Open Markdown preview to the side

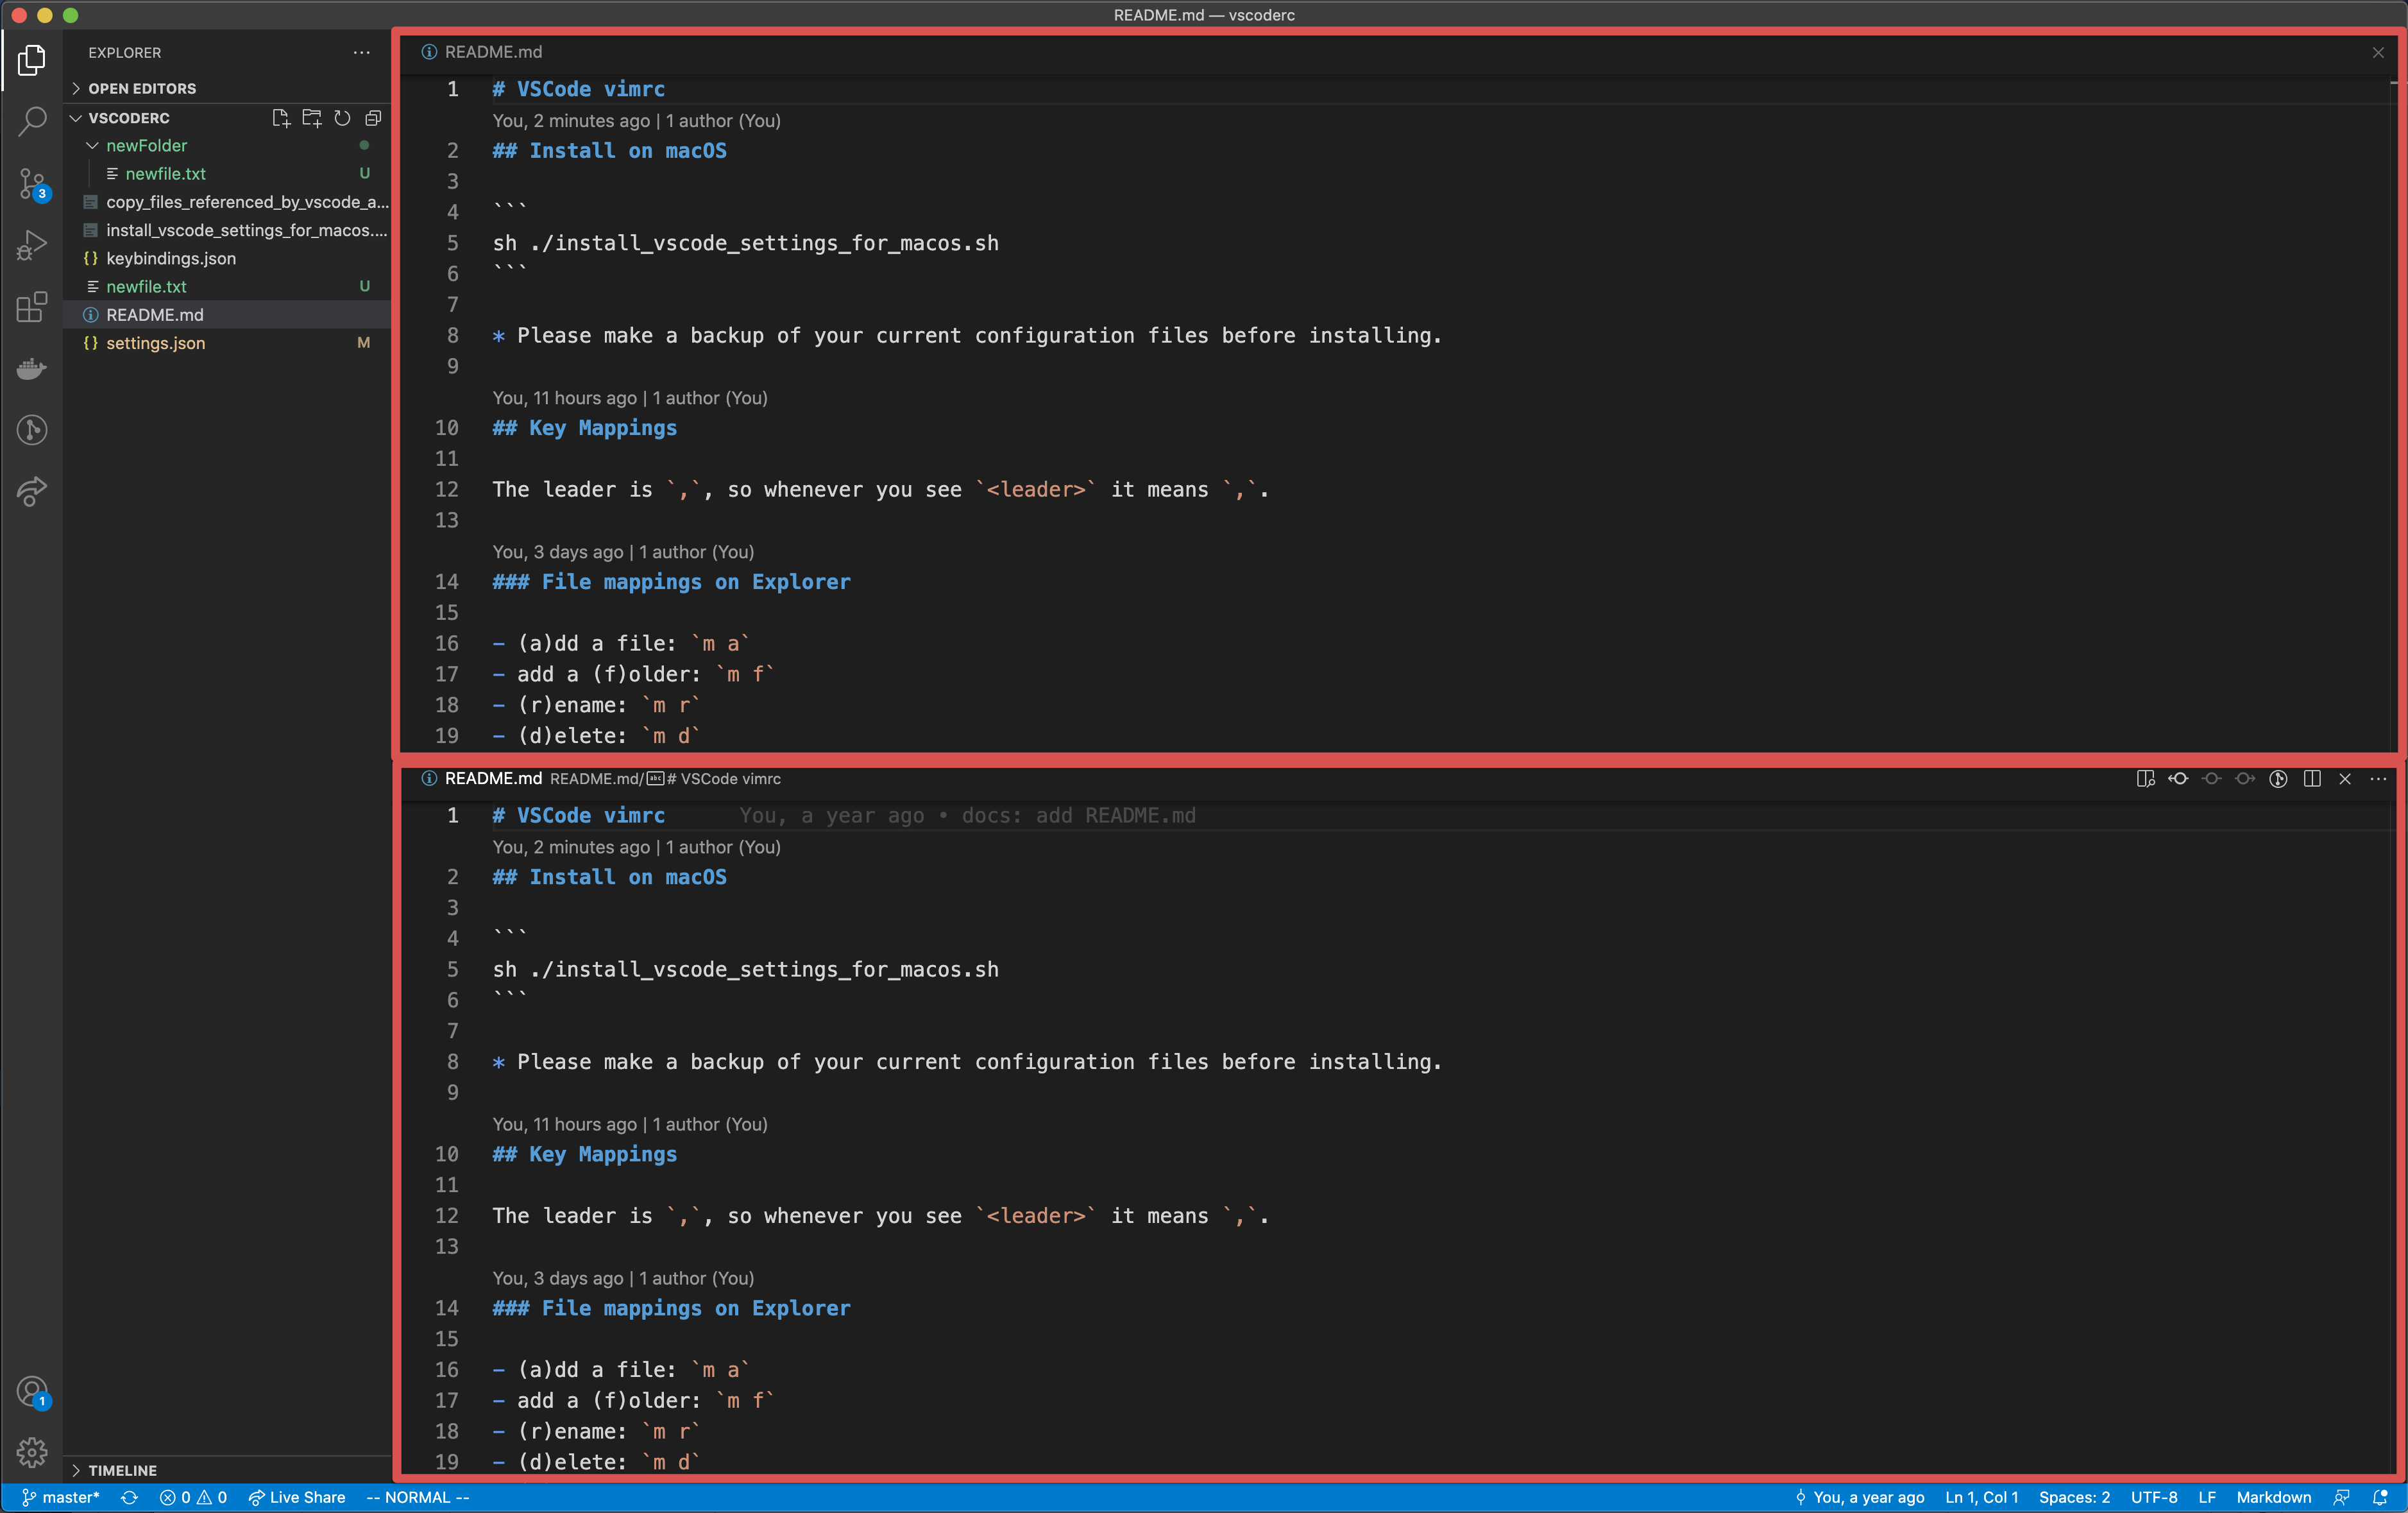click(2145, 779)
